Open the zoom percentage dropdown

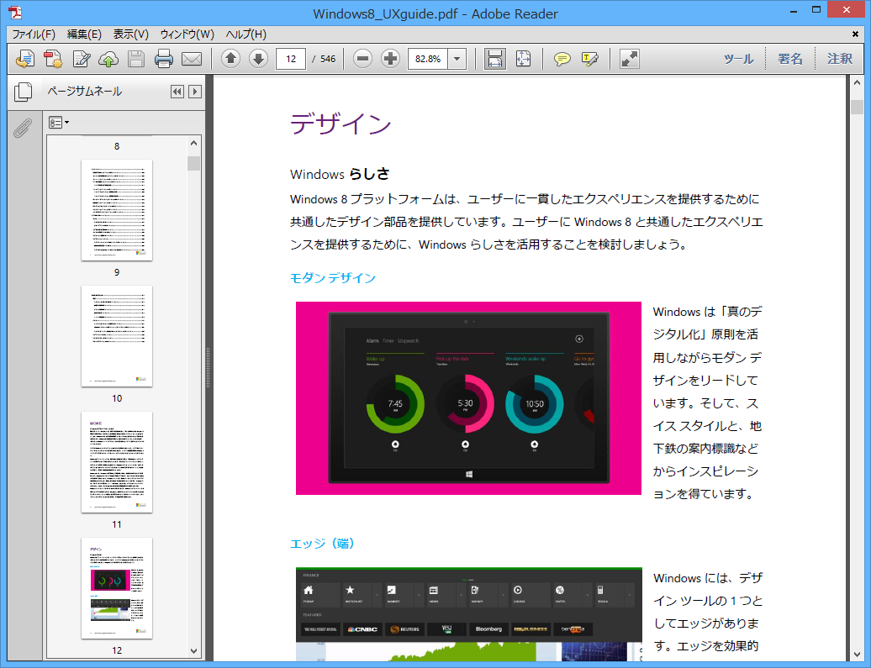click(456, 59)
